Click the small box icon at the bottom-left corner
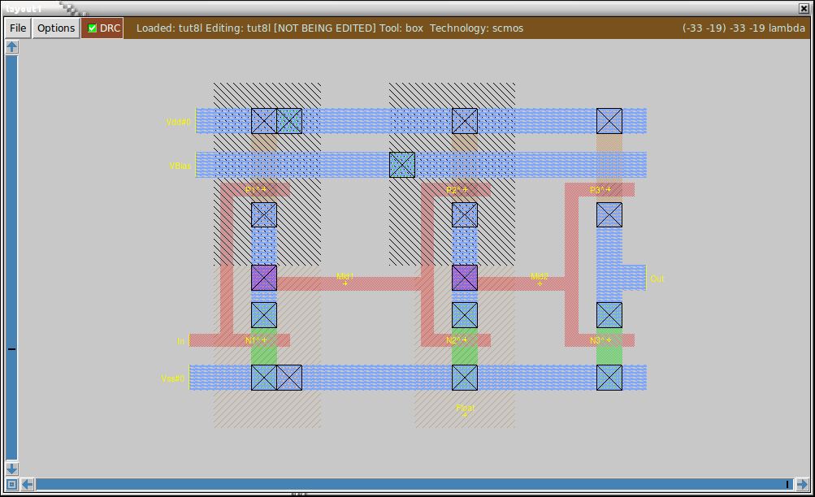The height and width of the screenshot is (497, 815). (11, 482)
